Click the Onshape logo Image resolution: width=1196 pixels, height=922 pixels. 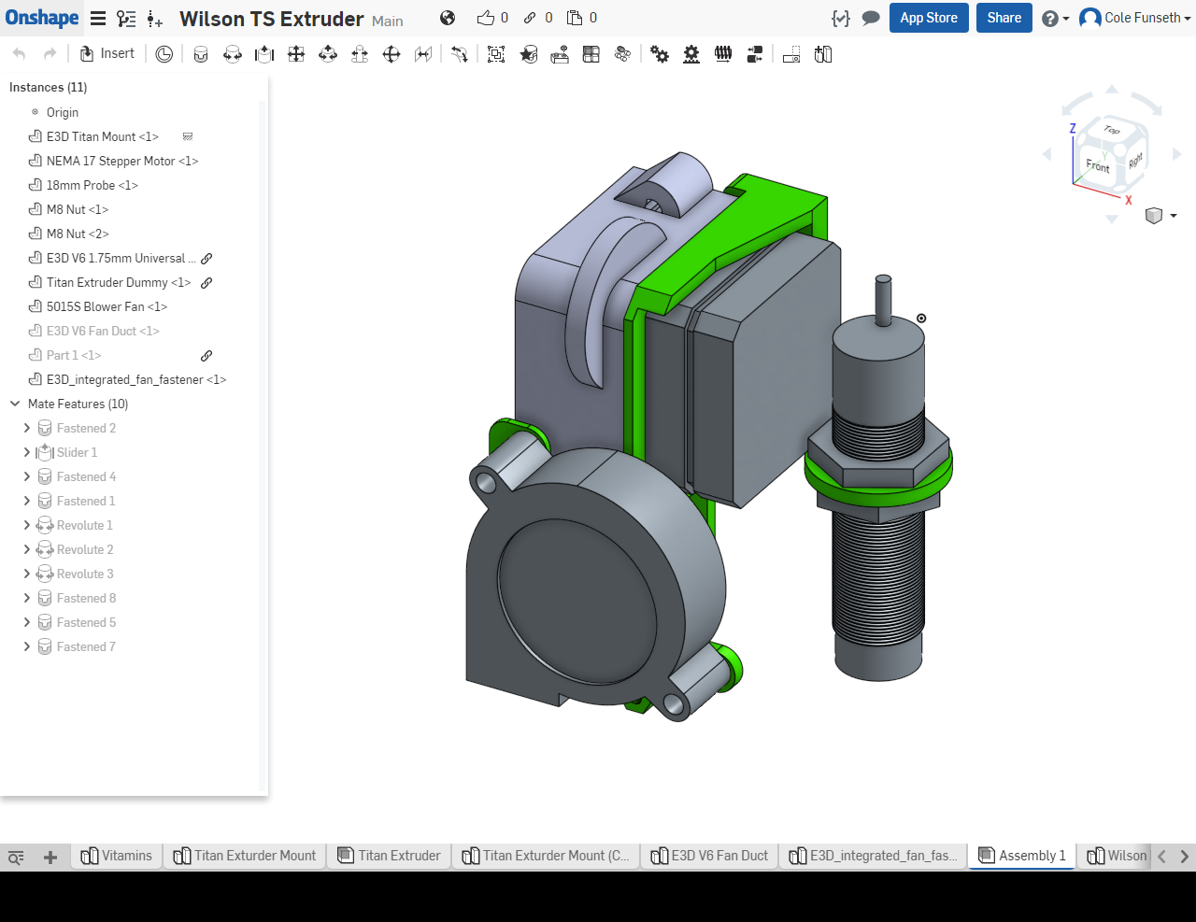point(42,18)
